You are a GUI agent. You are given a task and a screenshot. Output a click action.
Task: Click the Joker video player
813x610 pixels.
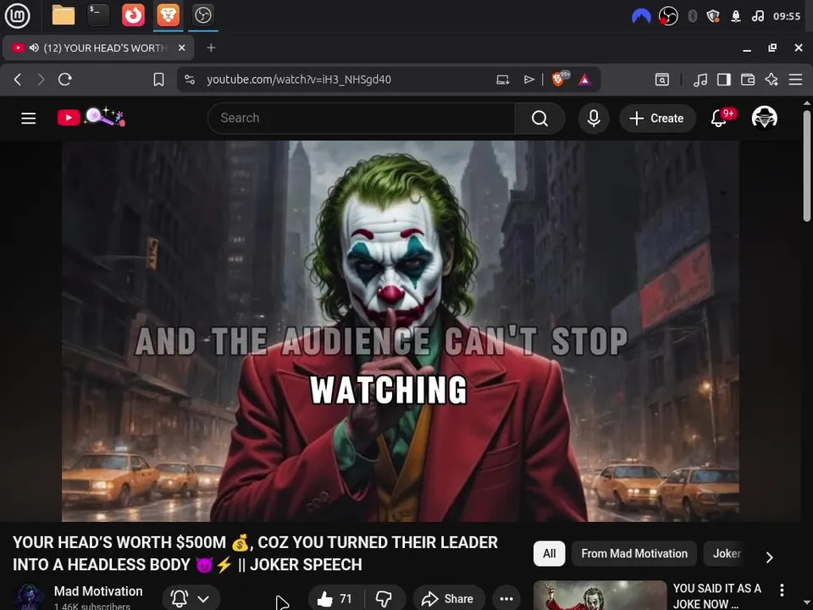click(401, 331)
